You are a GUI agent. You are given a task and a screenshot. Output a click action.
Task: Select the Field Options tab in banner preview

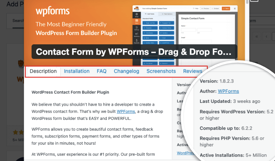click(167, 14)
